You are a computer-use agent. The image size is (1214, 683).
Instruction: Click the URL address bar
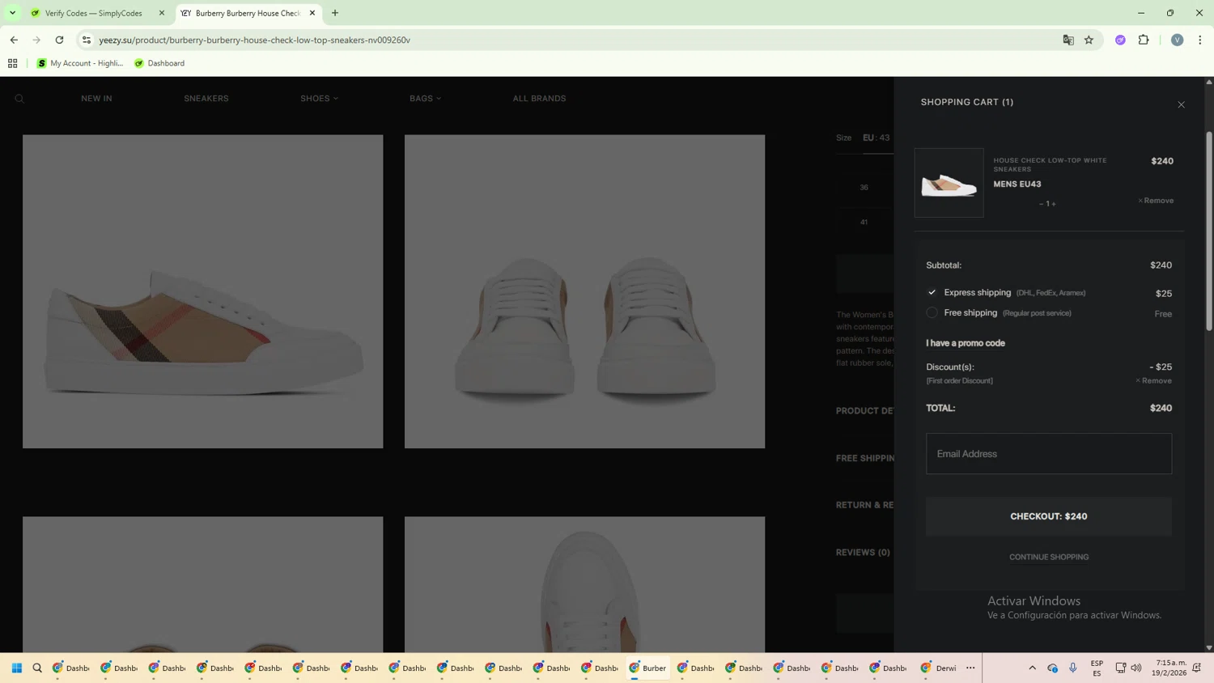coord(567,40)
